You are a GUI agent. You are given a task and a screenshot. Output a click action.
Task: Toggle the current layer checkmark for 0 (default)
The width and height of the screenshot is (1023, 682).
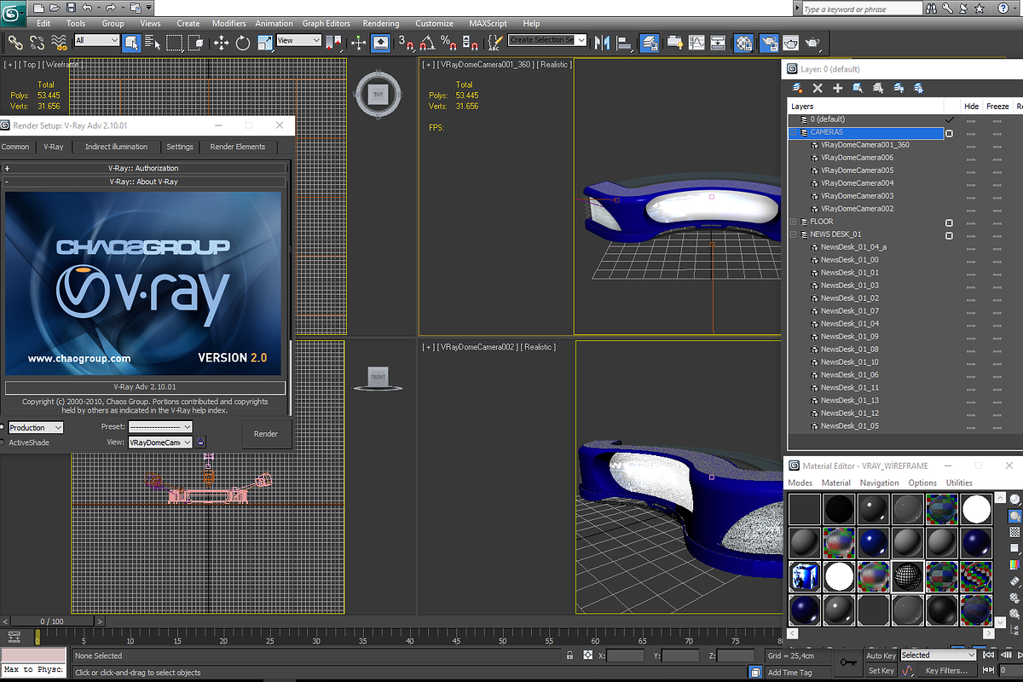[x=949, y=119]
